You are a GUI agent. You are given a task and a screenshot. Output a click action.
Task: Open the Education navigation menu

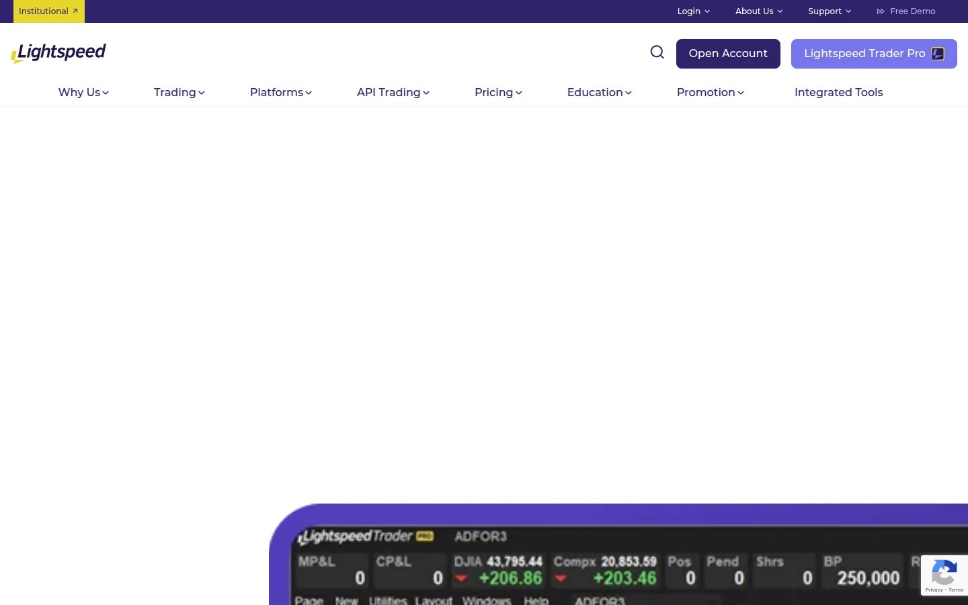(x=599, y=93)
